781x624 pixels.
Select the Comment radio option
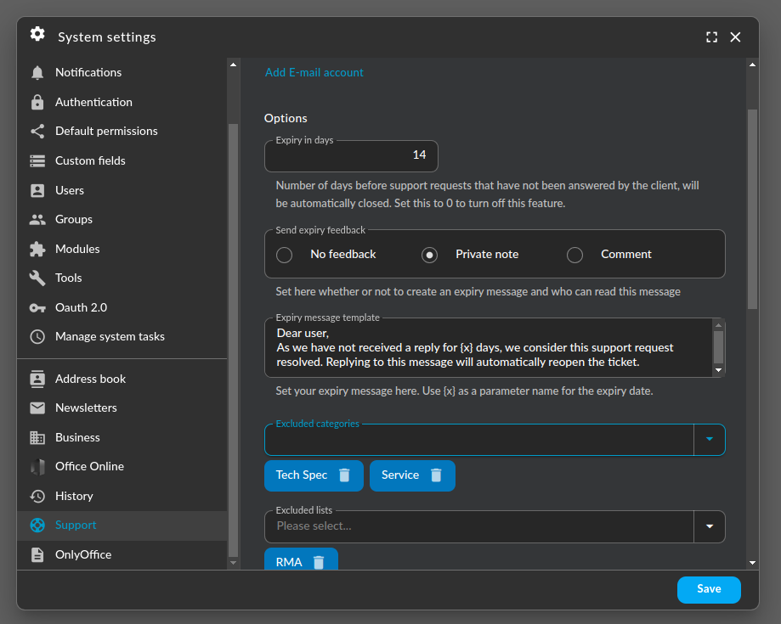tap(575, 255)
